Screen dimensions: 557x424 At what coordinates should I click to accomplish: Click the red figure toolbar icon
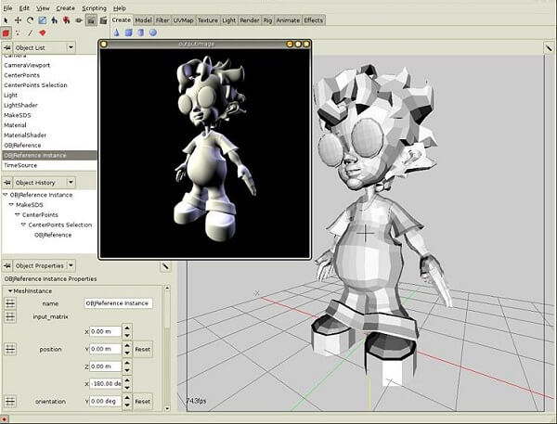[x=67, y=20]
